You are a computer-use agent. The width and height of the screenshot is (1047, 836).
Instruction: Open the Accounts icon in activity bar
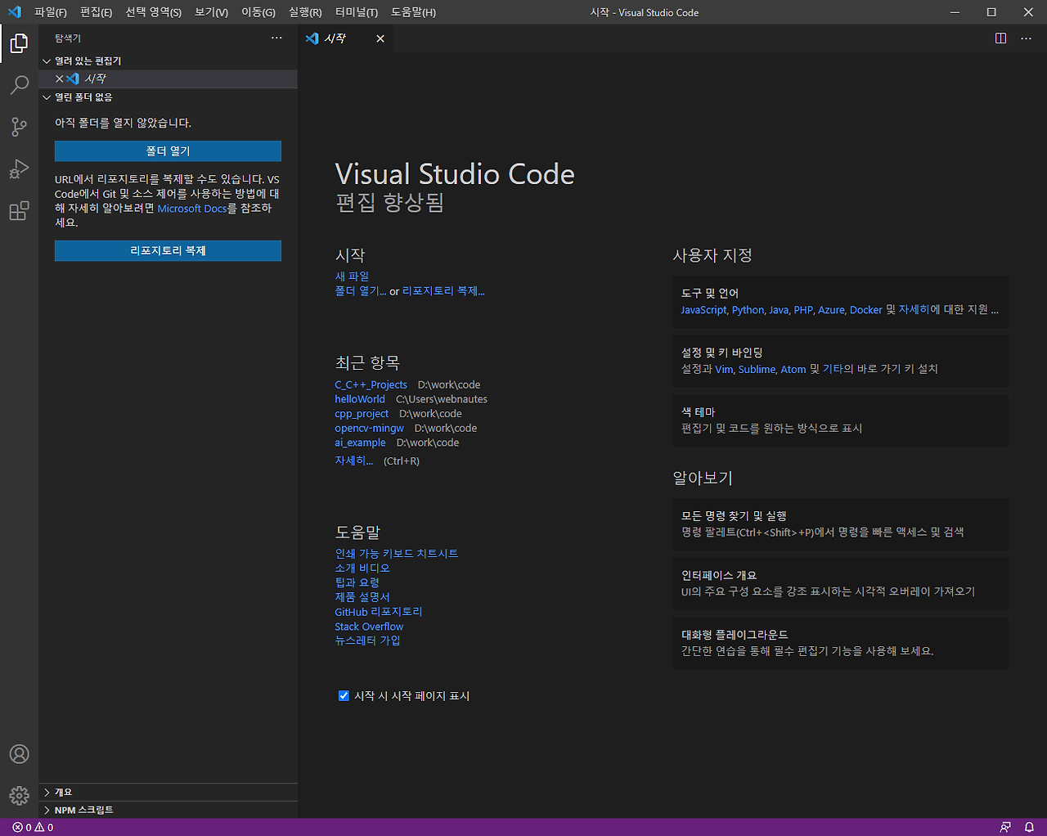(19, 754)
